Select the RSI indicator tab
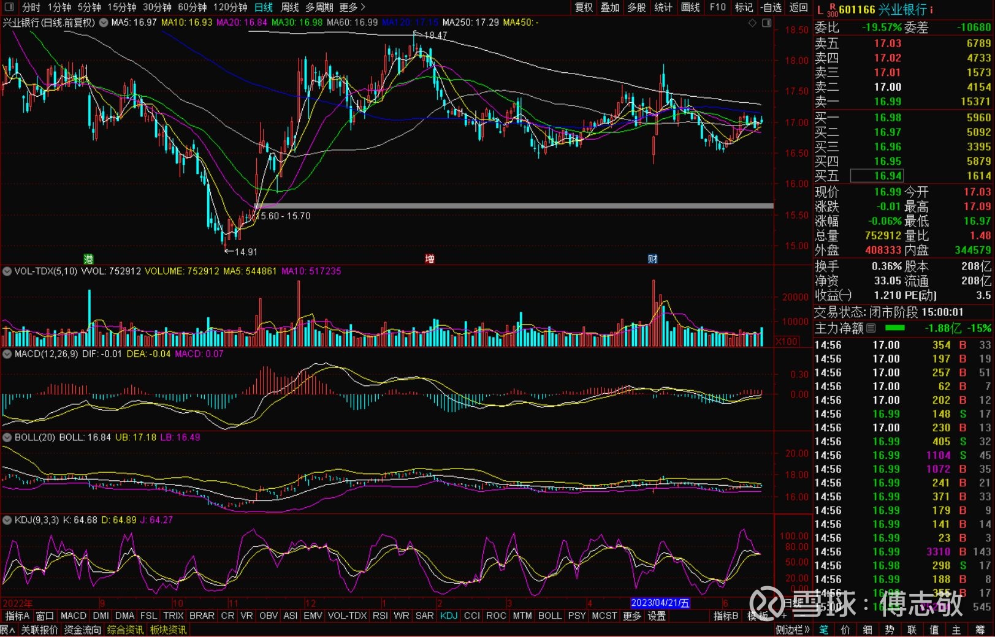995x637 pixels. tap(380, 616)
